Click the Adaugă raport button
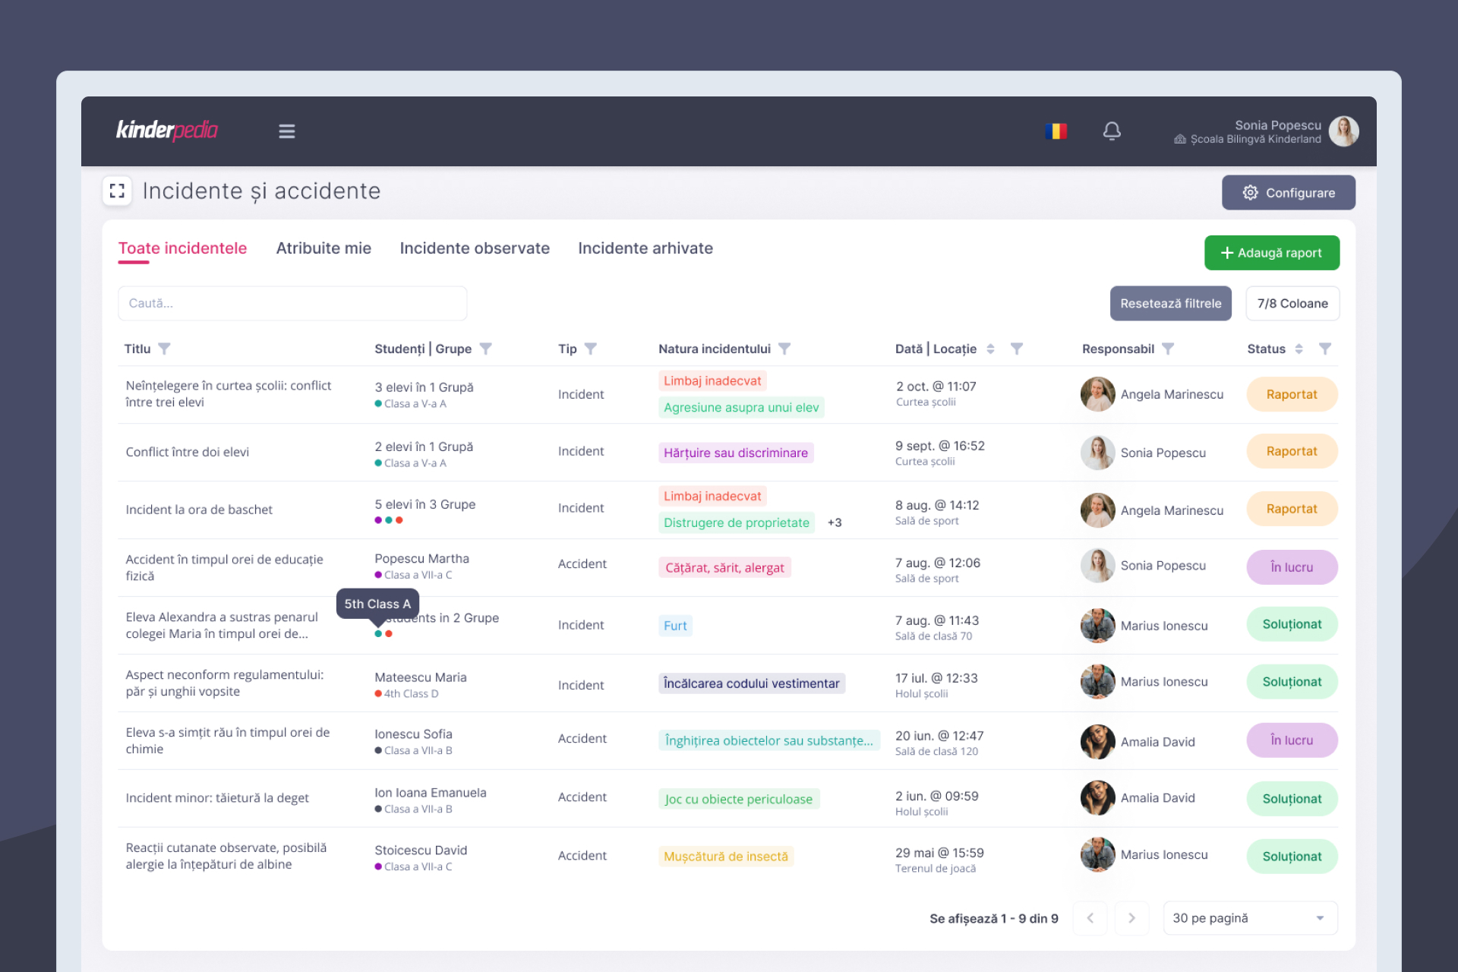The image size is (1458, 972). click(x=1271, y=253)
